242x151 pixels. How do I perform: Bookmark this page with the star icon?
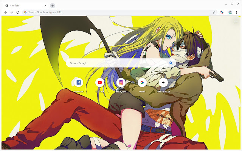(214, 12)
